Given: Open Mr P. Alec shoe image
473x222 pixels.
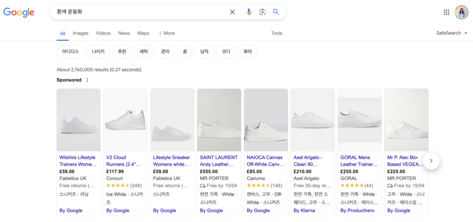Looking at the screenshot, I should click(x=406, y=120).
